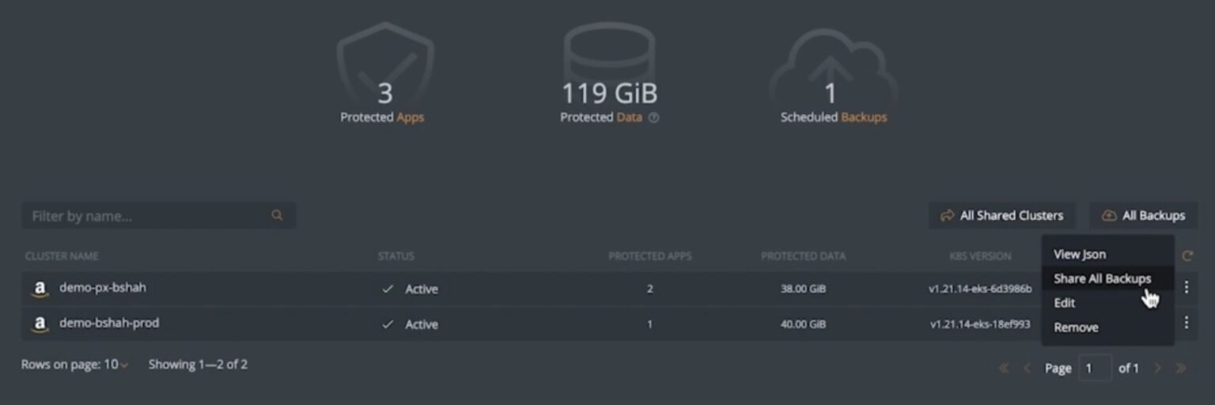
Task: Click the refresh icon above the table
Action: pos(1187,255)
